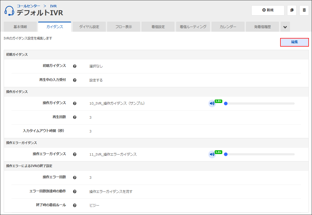
Task: Open help icon for エラー回数到達時の動作
Action: 75,192
